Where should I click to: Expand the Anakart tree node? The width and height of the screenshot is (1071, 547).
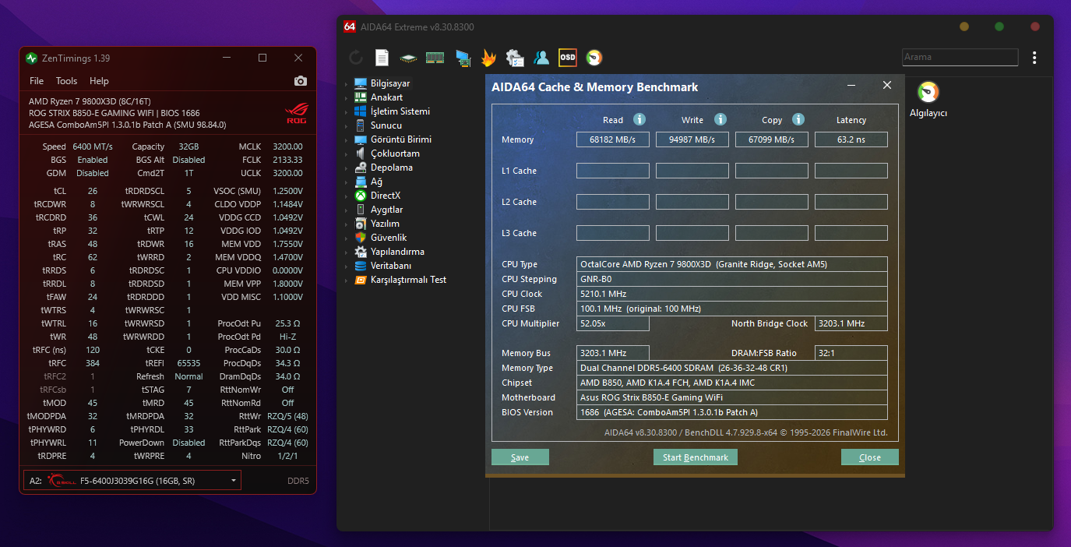[x=346, y=97]
